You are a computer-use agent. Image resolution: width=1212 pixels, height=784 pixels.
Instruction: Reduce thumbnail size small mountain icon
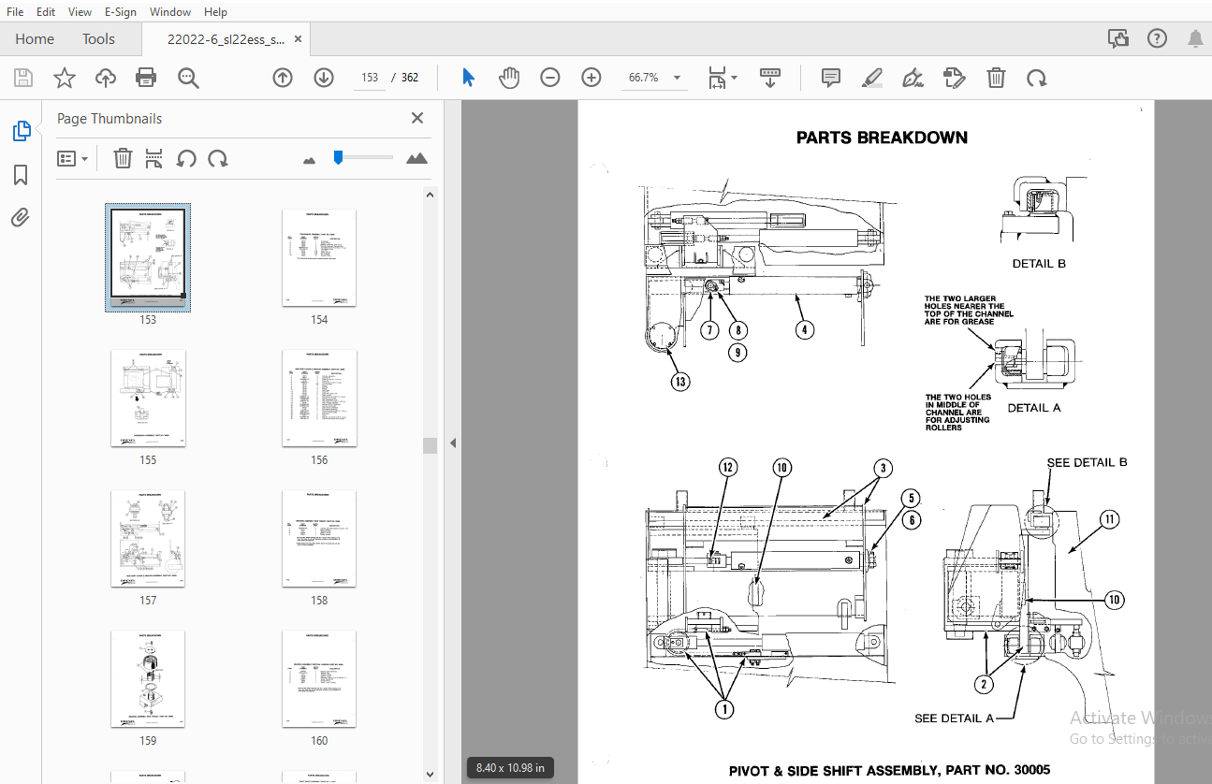click(310, 160)
